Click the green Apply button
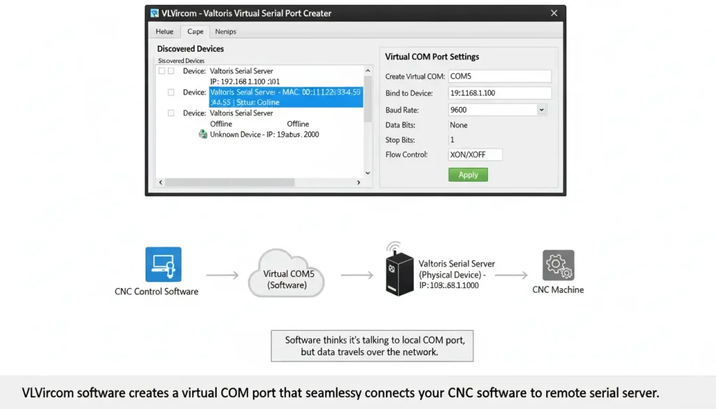 click(x=468, y=175)
